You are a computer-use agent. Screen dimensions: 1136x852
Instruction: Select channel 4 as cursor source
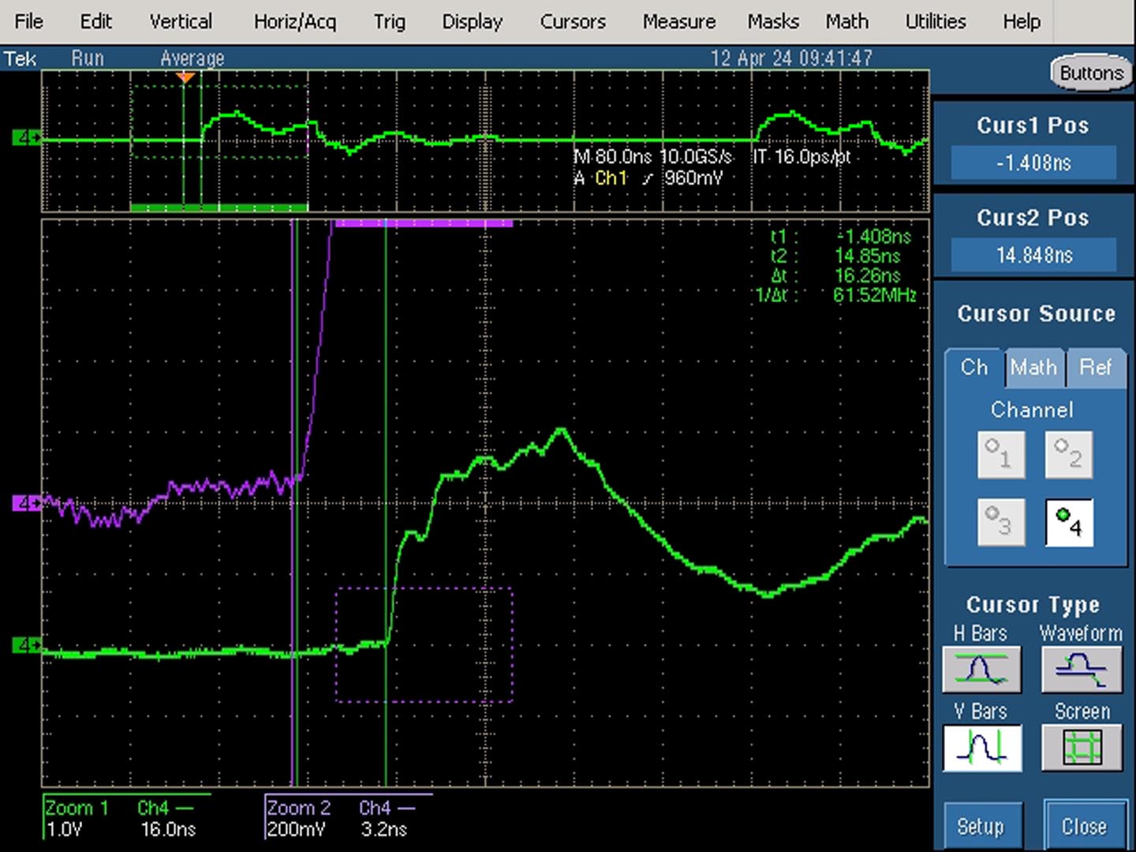1069,522
